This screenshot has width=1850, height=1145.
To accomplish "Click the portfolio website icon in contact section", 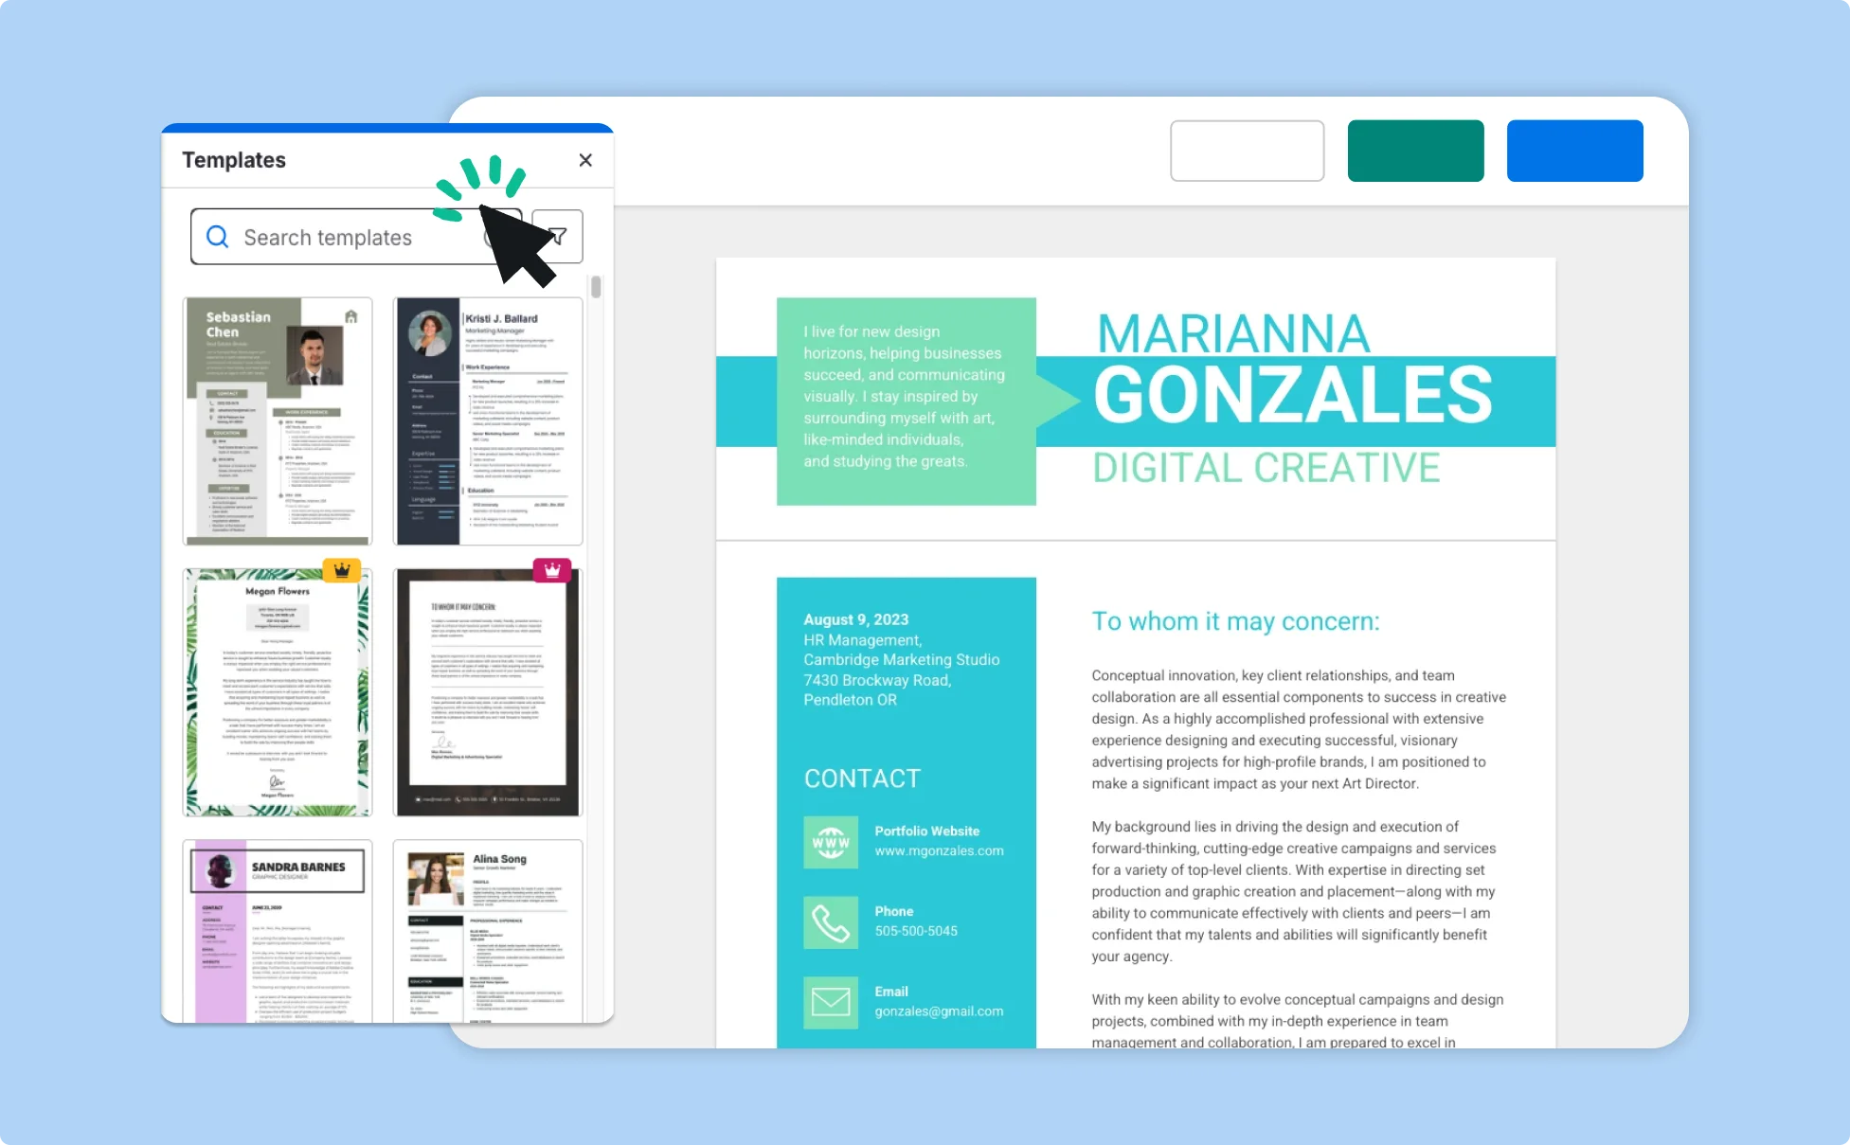I will pos(829,841).
